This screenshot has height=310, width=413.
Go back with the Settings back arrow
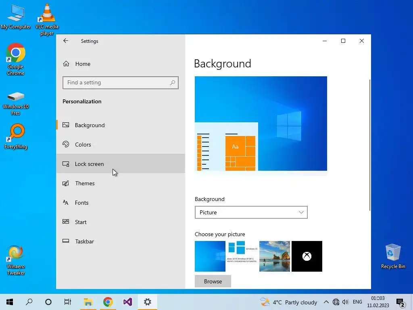(66, 41)
